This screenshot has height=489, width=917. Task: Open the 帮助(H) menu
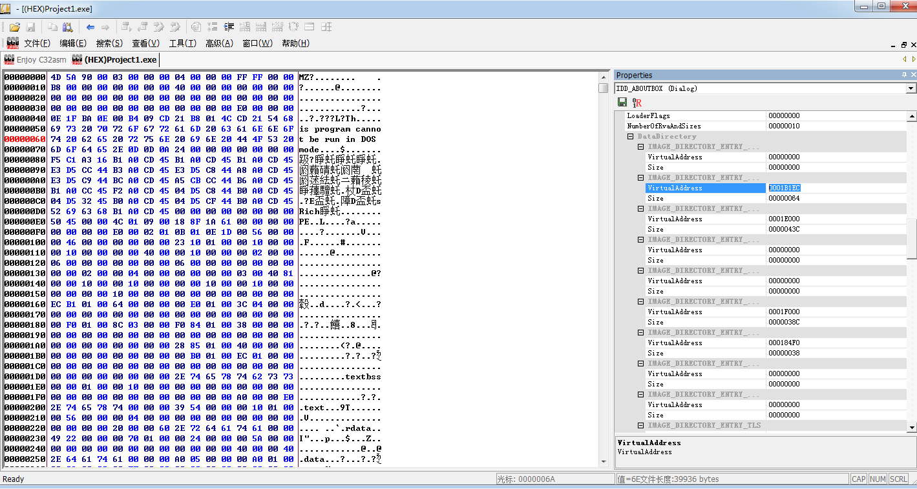tap(295, 43)
